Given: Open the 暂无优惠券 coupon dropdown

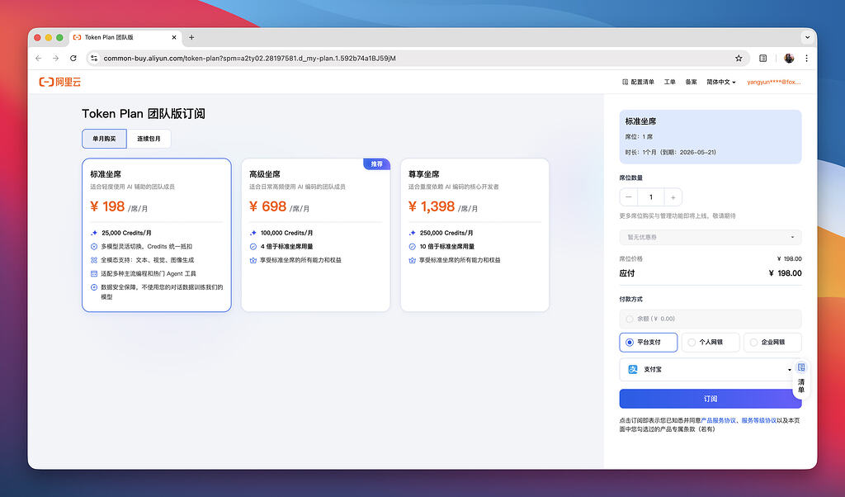Looking at the screenshot, I should [x=710, y=237].
